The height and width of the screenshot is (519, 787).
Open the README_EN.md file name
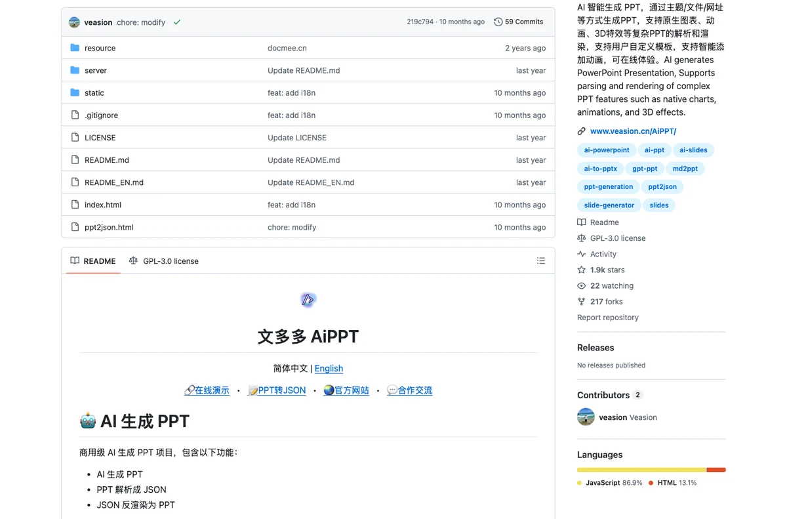(x=114, y=182)
